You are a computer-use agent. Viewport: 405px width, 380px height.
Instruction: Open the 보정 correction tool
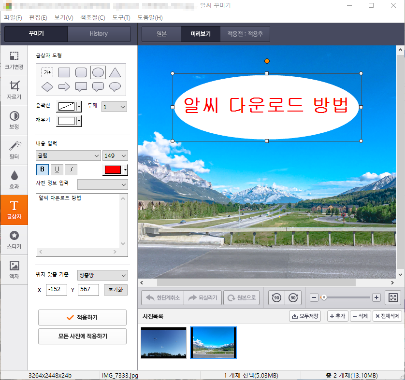pyautogui.click(x=14, y=120)
